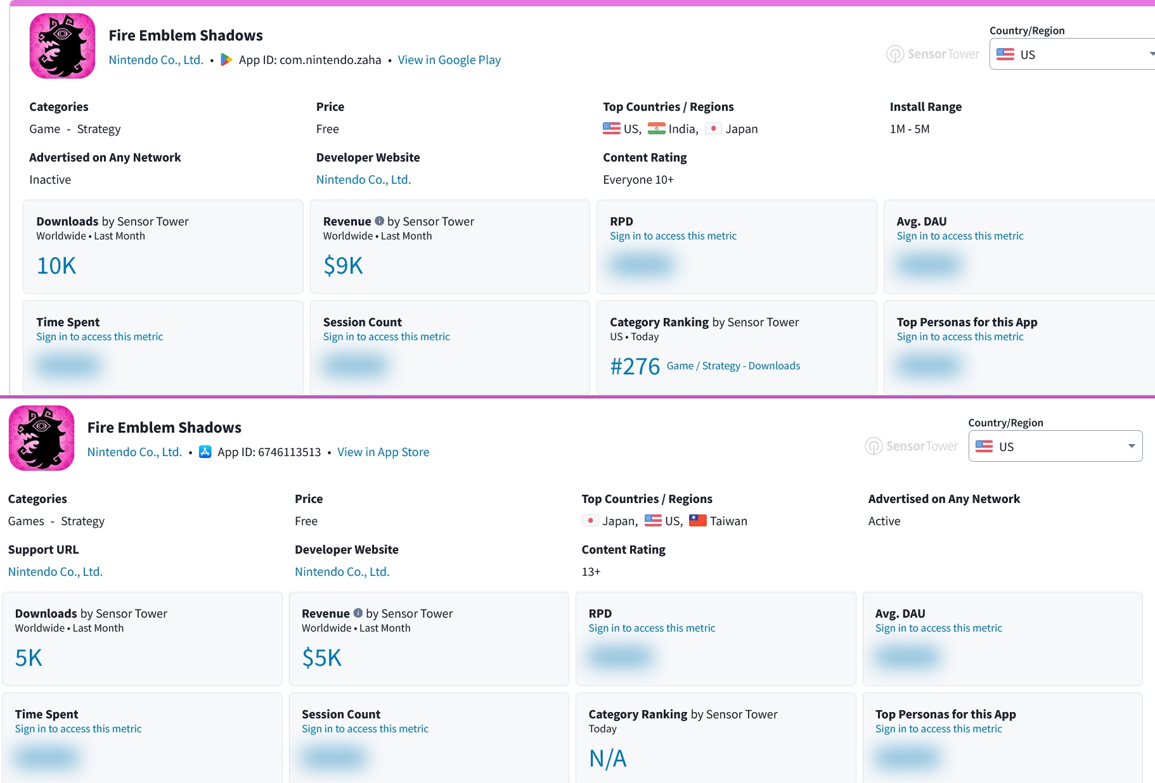Image resolution: width=1155 pixels, height=783 pixels.
Task: Click Sign in link under top Time Spent
Action: click(x=100, y=336)
